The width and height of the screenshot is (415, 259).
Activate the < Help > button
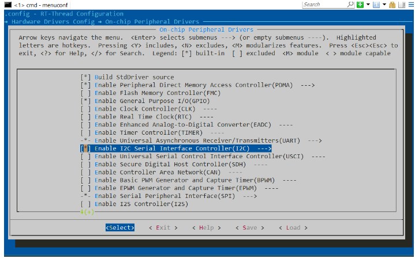point(207,227)
